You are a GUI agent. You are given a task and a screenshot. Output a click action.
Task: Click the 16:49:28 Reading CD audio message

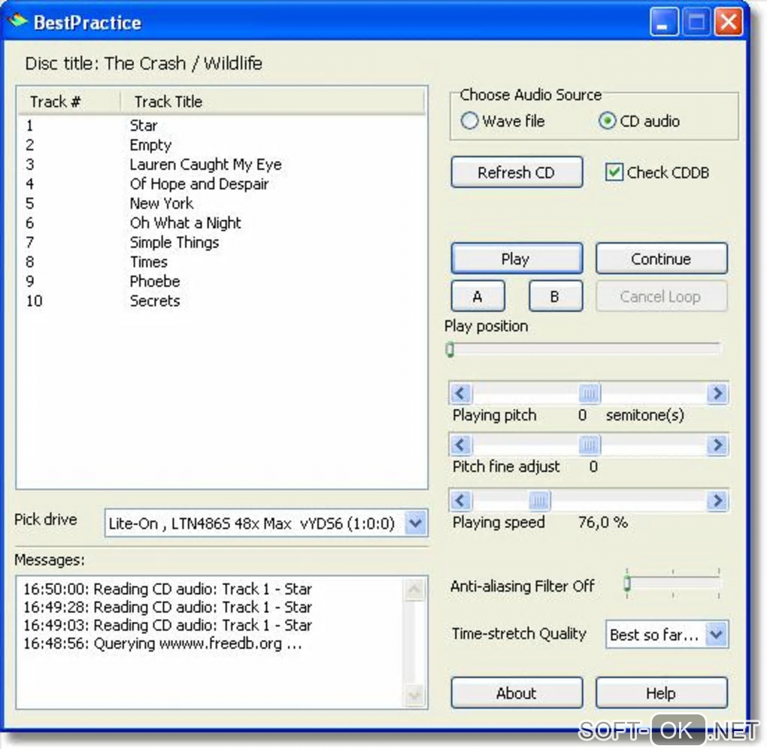pyautogui.click(x=168, y=607)
